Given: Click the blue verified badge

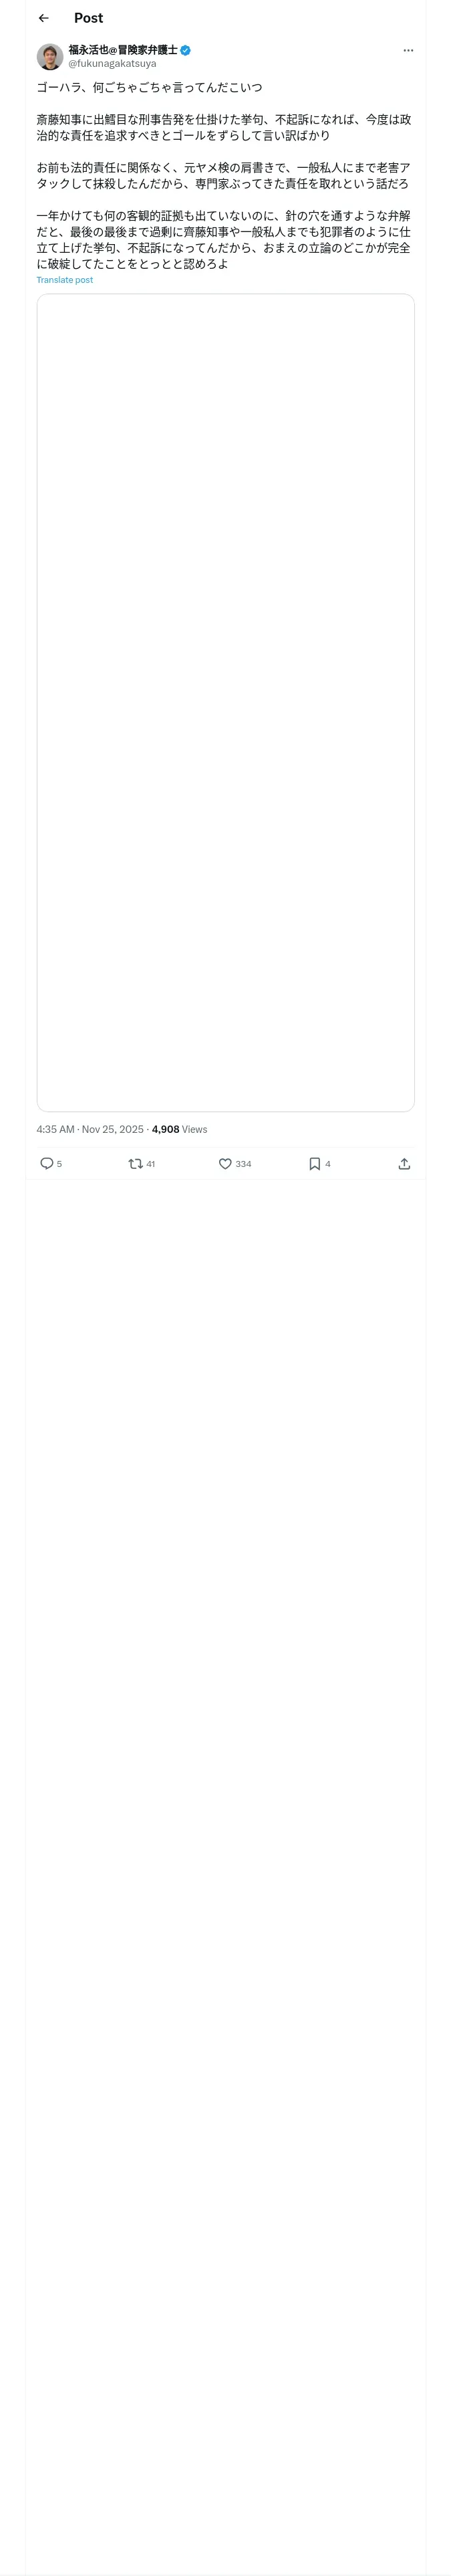Looking at the screenshot, I should click(x=186, y=50).
